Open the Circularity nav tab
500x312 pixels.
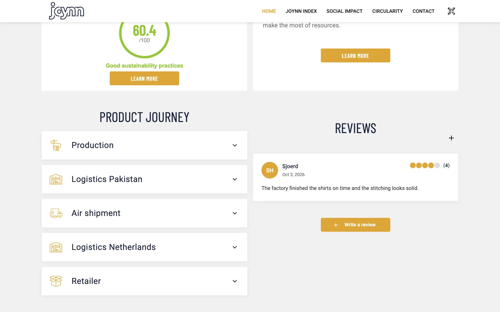(387, 11)
